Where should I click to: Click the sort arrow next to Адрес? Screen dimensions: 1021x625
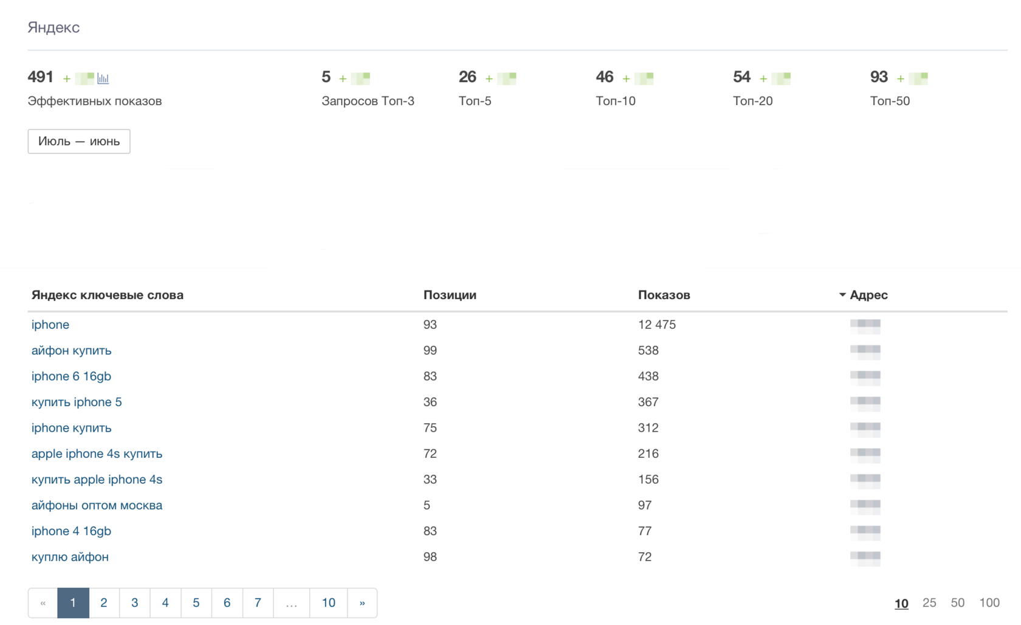[x=842, y=295]
